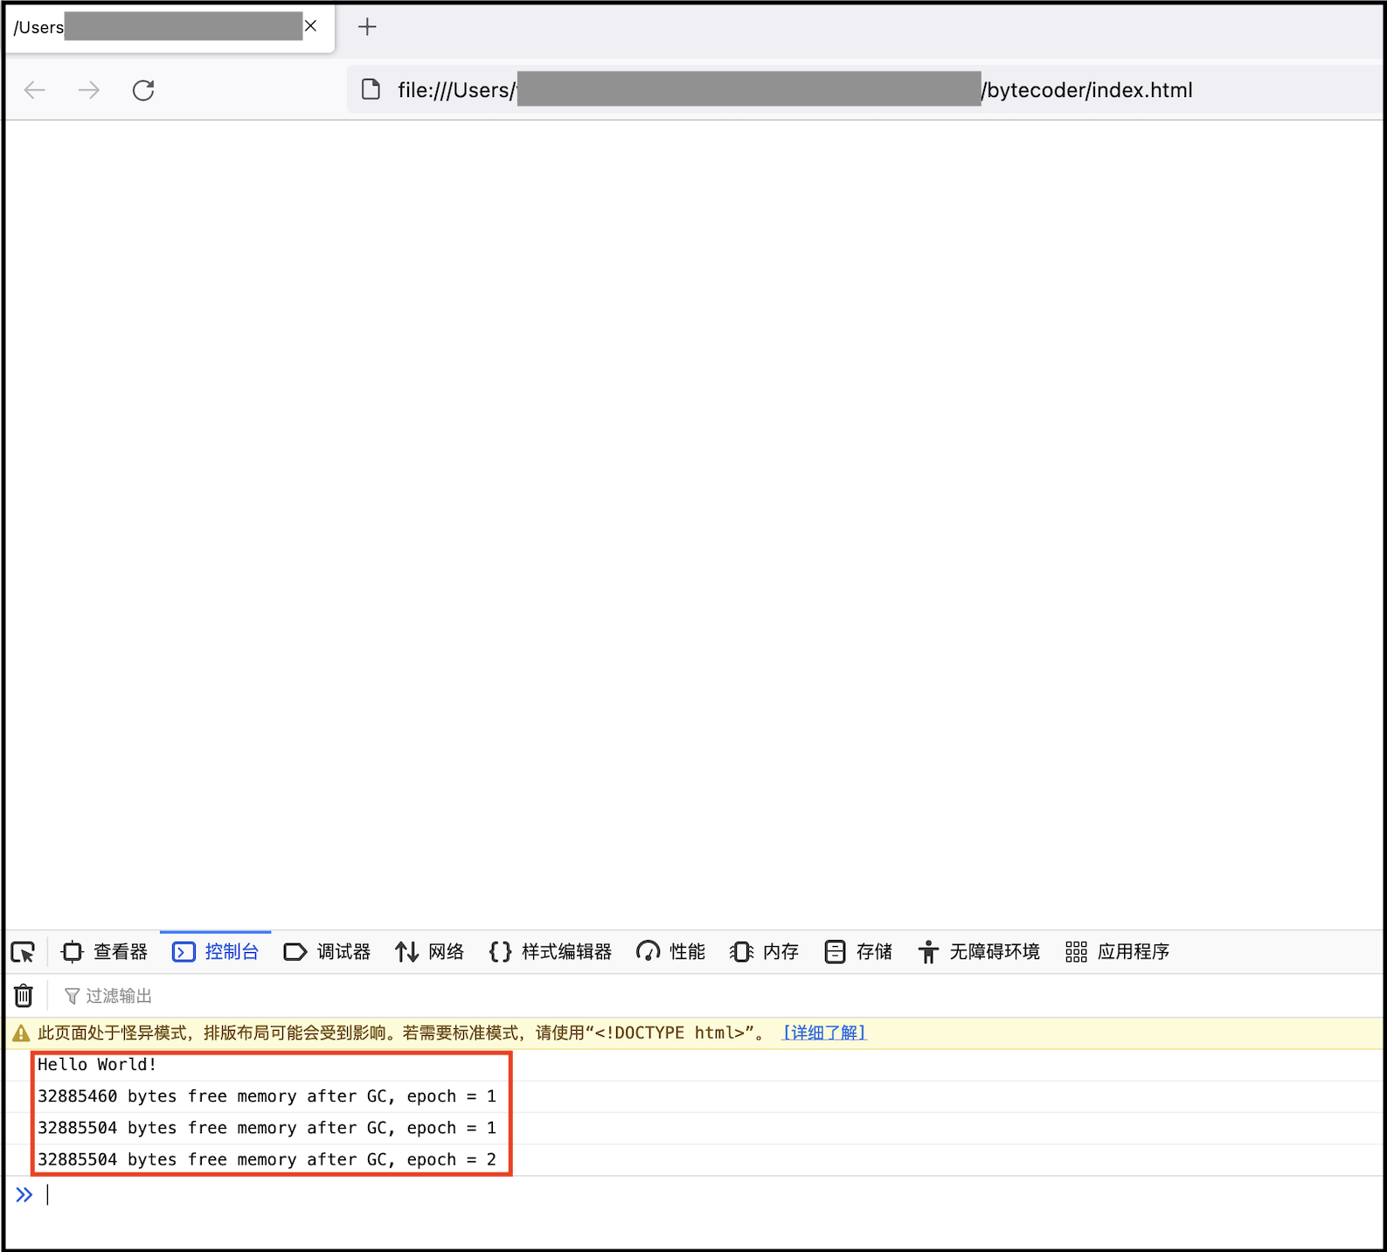The image size is (1387, 1252).
Task: Open the 网络 network tab
Action: (429, 951)
